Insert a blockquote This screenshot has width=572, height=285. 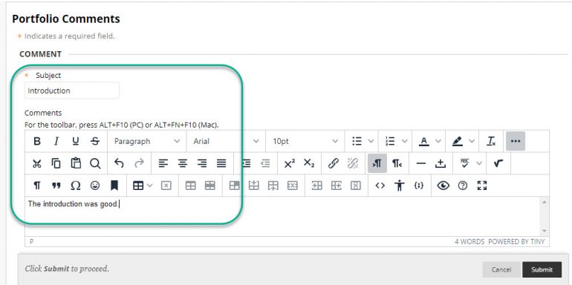pyautogui.click(x=56, y=186)
